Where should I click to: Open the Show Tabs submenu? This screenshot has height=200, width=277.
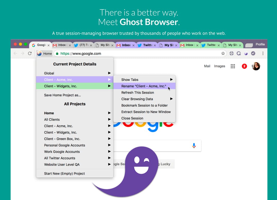tap(144, 80)
